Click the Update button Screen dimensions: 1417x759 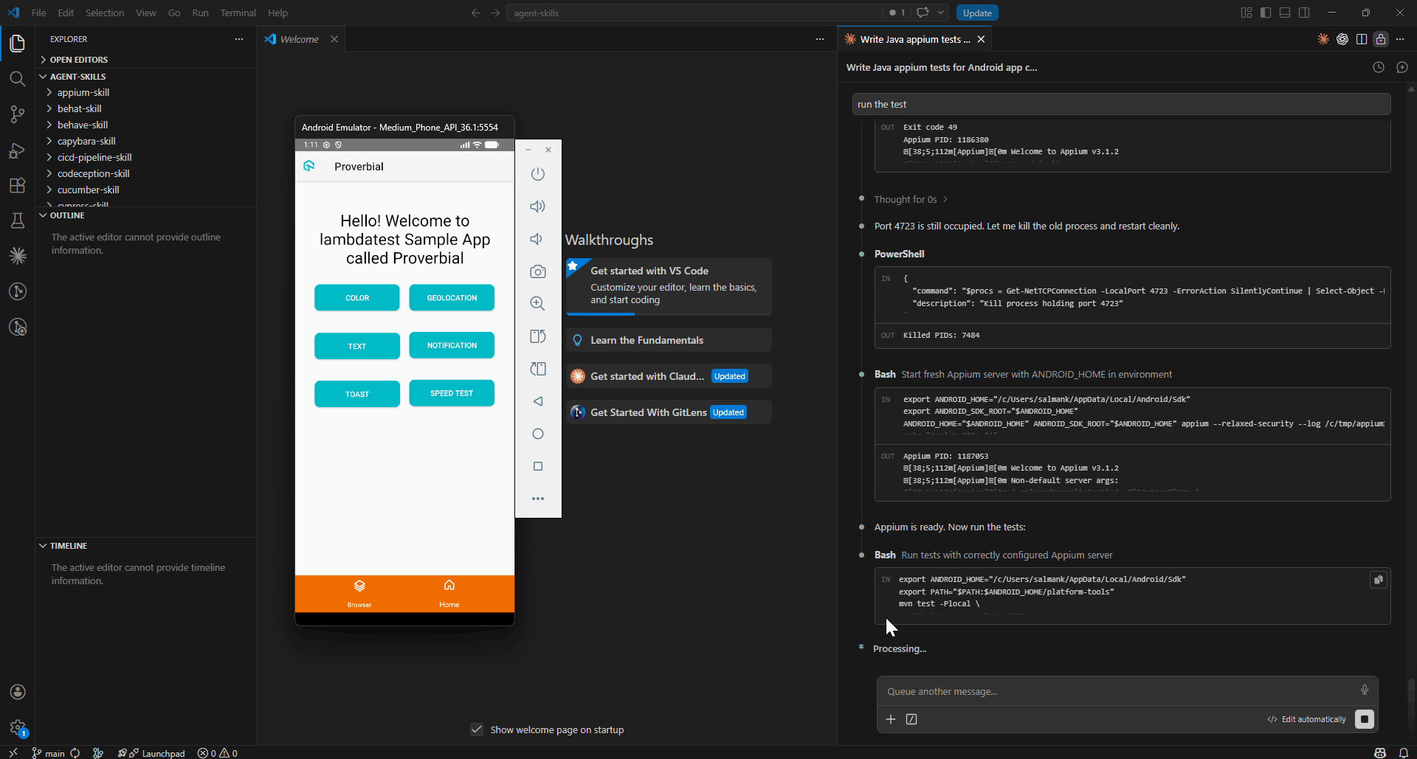[977, 13]
